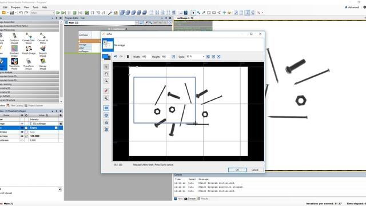The image size is (366, 206).
Task: Click the No image thumbnail in editor
Action: pyautogui.click(x=108, y=45)
